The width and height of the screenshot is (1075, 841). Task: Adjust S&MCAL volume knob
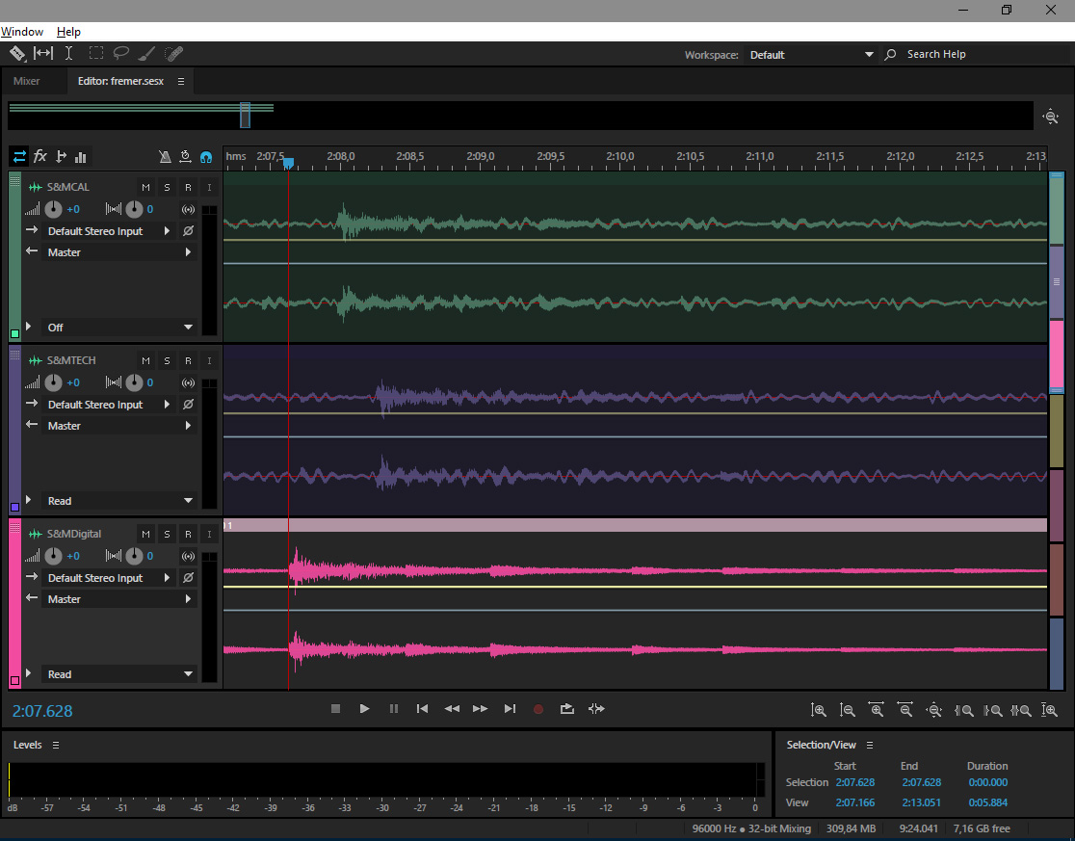(53, 210)
